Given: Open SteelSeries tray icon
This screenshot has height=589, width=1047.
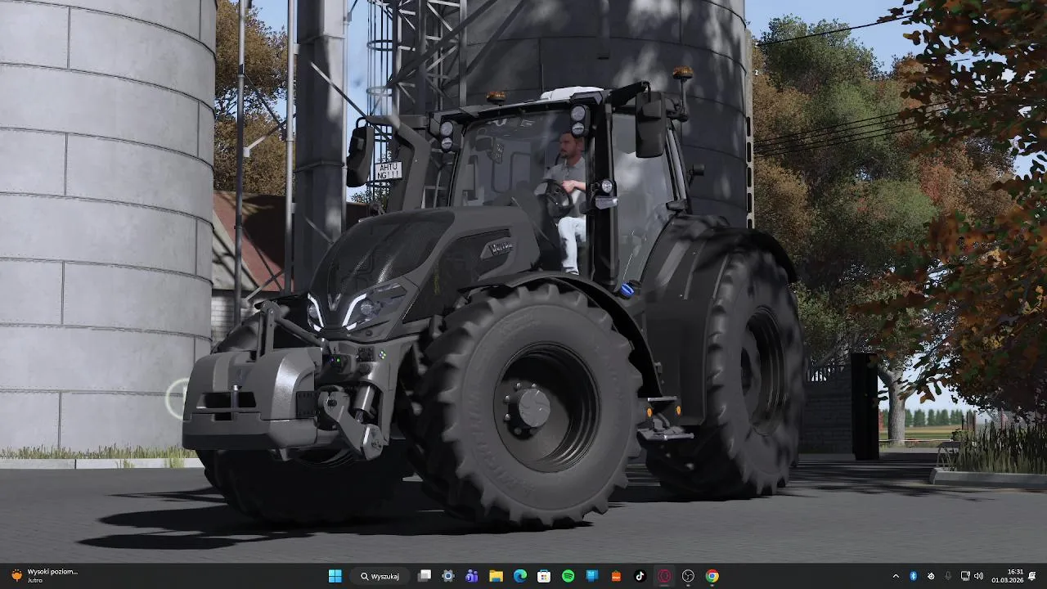Looking at the screenshot, I should pos(931,576).
